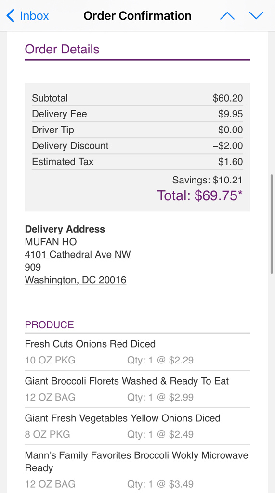Tap Giant Broccoli Florets Washed item
This screenshot has width=275, height=493.
(x=138, y=389)
